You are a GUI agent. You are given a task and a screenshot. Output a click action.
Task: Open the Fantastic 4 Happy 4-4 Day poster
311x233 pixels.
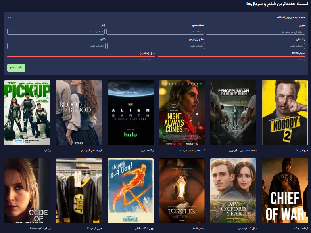tap(131, 191)
